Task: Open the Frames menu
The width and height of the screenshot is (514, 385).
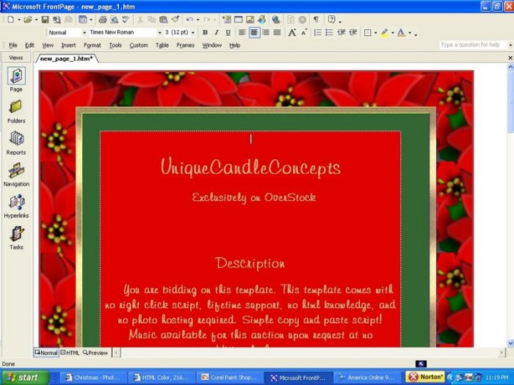Action: [185, 45]
